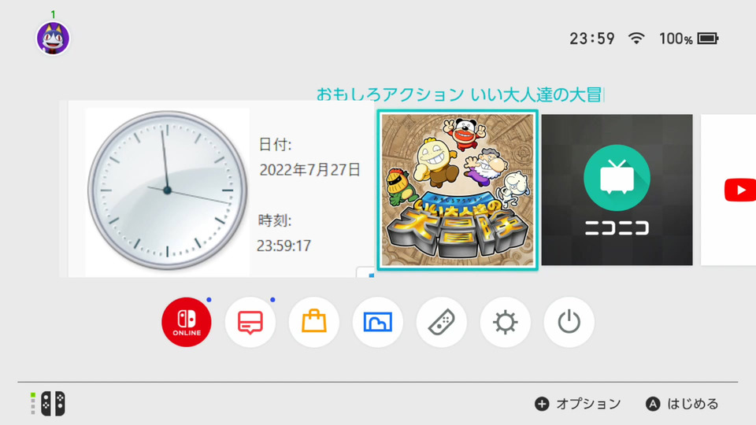This screenshot has width=756, height=425.
Task: Click the date text 2022年7月27日
Action: pos(310,170)
